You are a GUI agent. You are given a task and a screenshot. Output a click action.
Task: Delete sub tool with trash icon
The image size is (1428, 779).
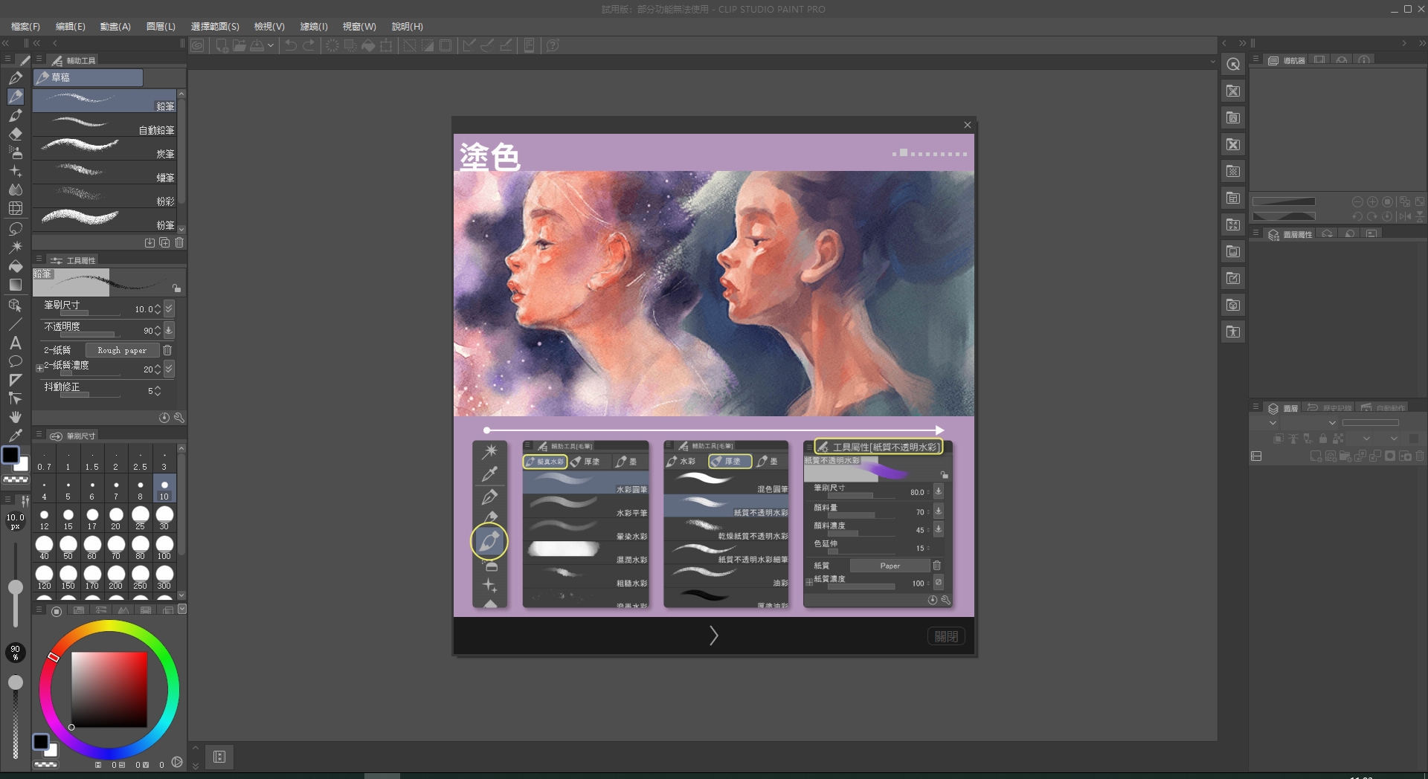click(x=179, y=242)
